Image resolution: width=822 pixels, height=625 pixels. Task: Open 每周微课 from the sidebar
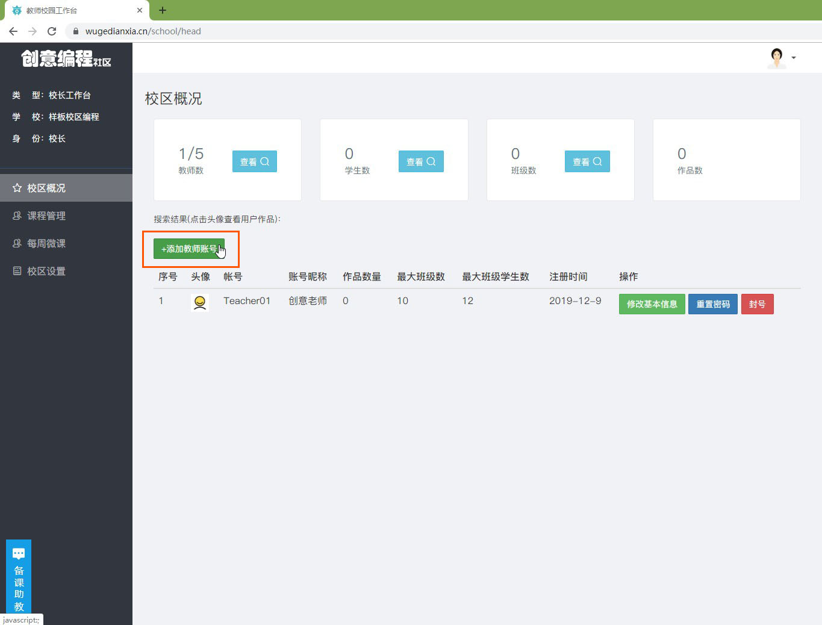tap(66, 243)
